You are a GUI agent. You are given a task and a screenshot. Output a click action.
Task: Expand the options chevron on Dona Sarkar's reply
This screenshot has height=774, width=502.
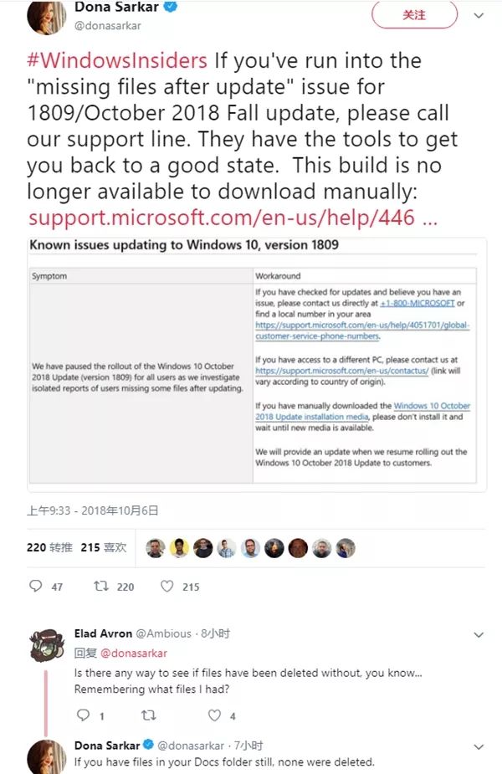pyautogui.click(x=479, y=748)
